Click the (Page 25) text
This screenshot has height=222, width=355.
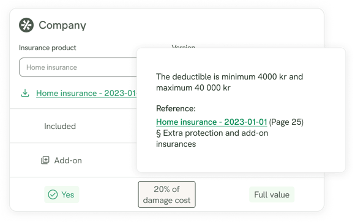(x=286, y=122)
